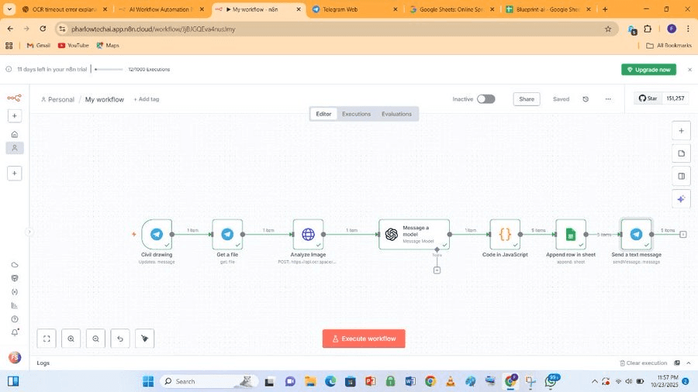Click the Add tag link
Viewport: 698px width, 392px height.
pyautogui.click(x=147, y=99)
